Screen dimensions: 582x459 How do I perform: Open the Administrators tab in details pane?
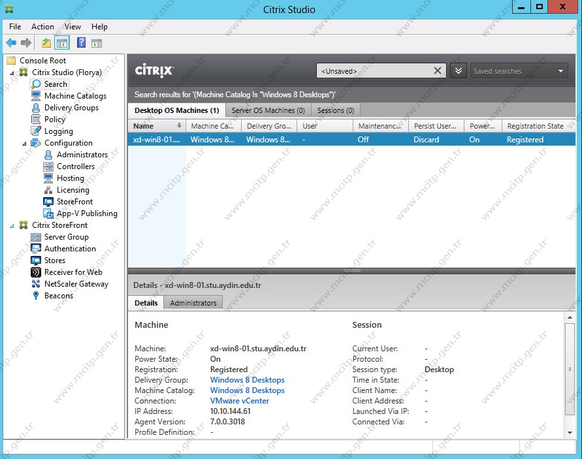coord(193,303)
